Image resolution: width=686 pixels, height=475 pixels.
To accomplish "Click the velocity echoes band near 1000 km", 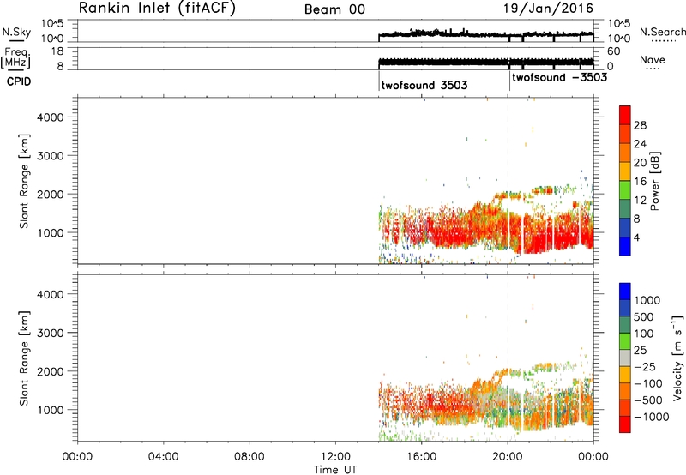I will pyautogui.click(x=485, y=405).
